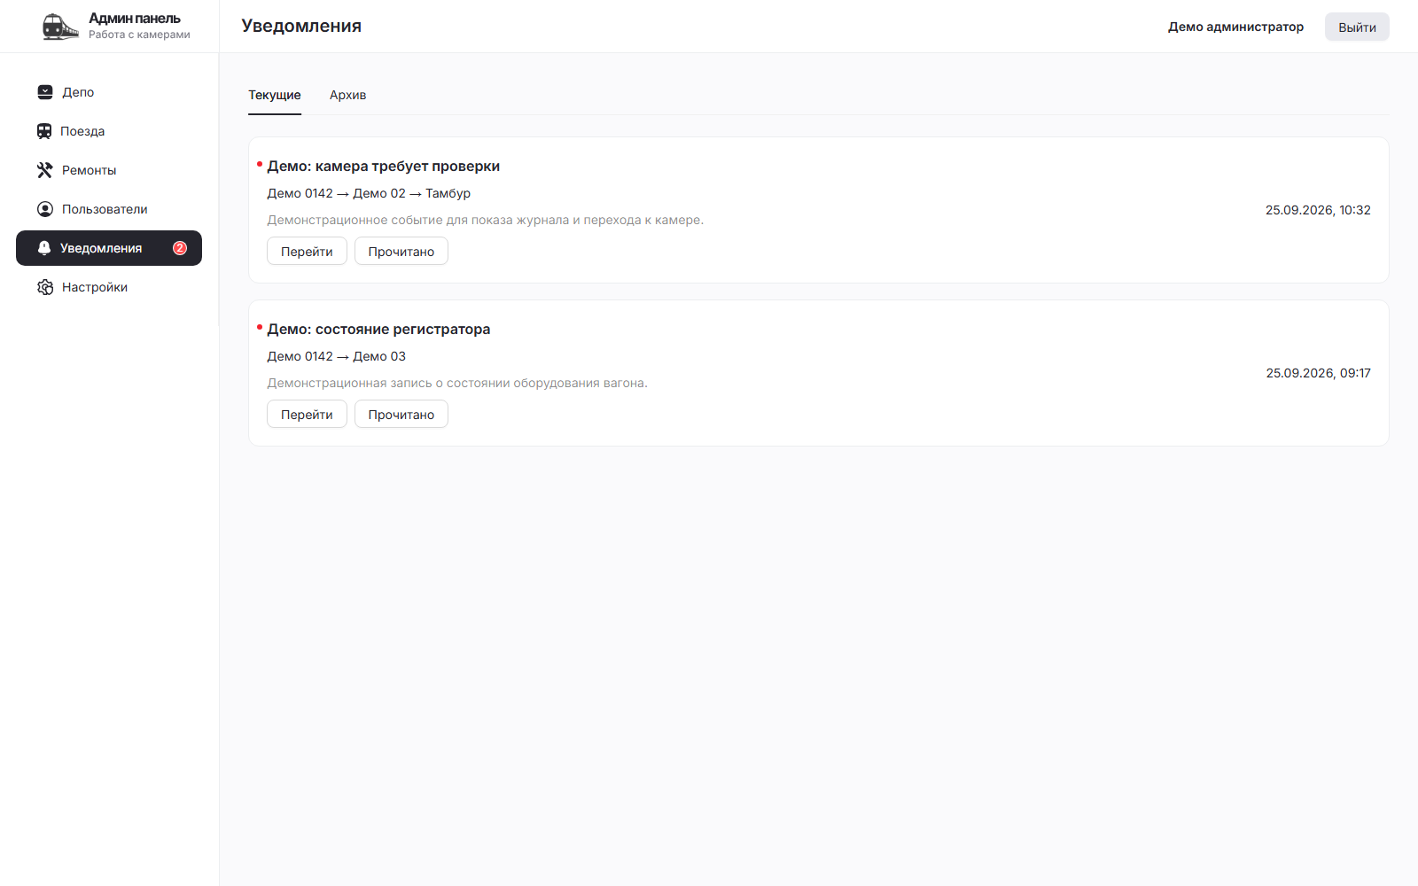Switch to the Архив tab
This screenshot has height=886, width=1418.
click(x=347, y=95)
